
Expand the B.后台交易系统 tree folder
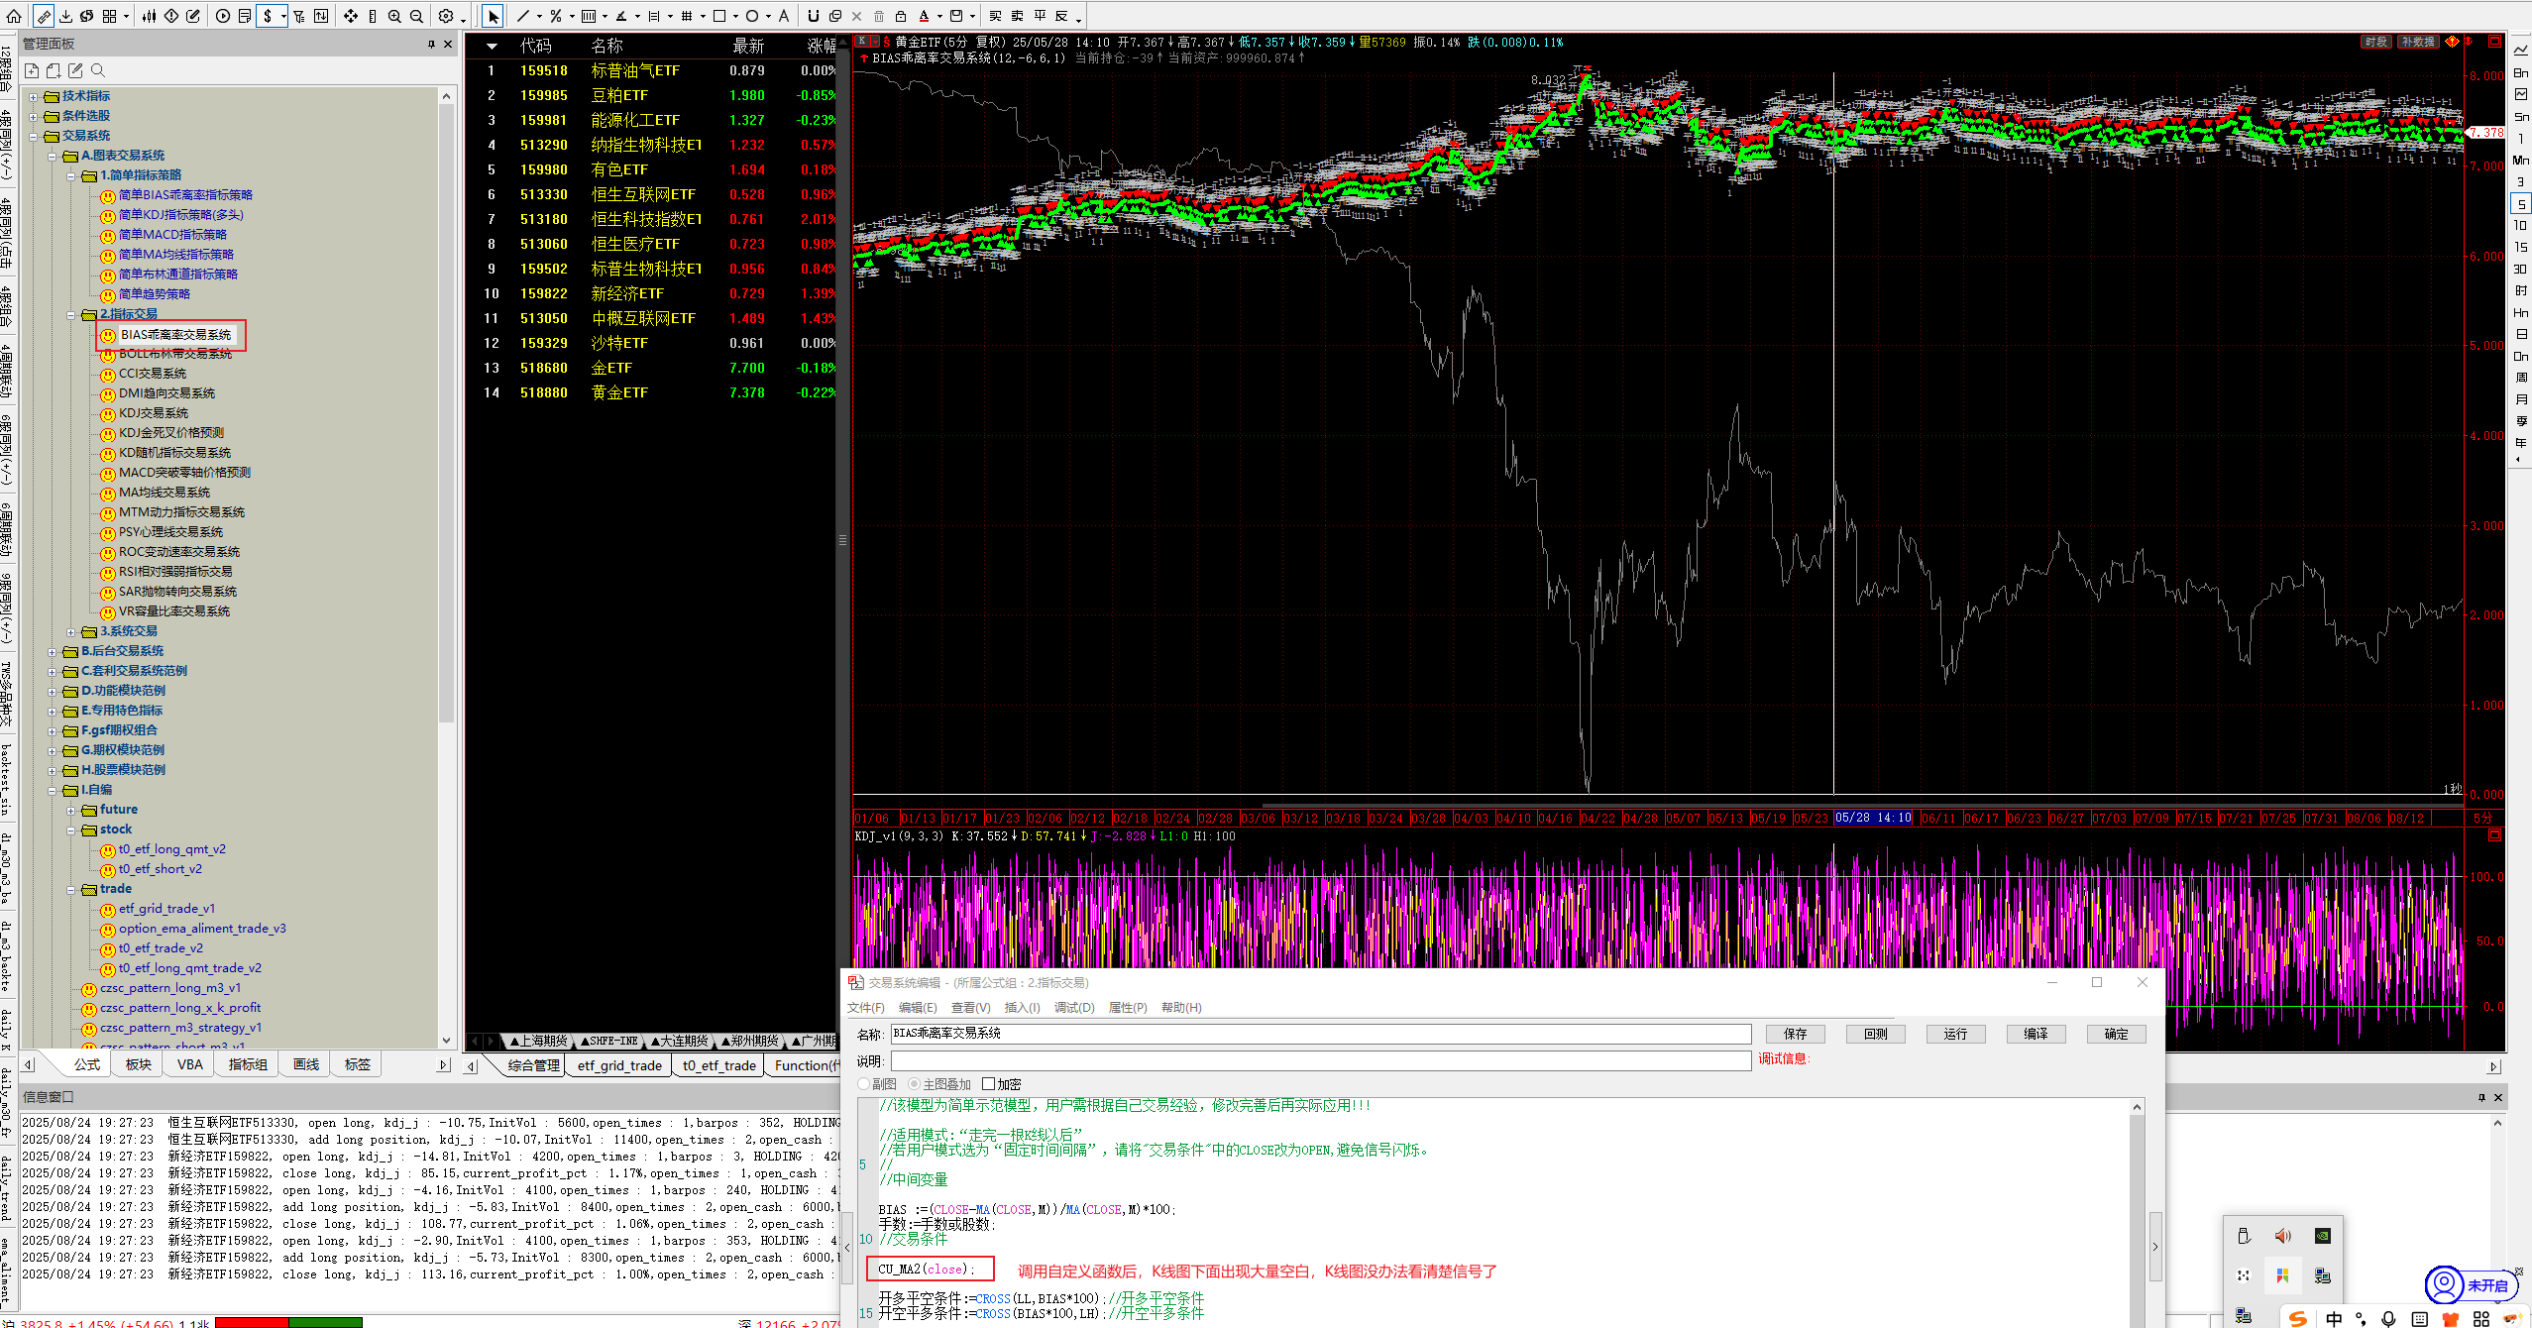pos(53,651)
